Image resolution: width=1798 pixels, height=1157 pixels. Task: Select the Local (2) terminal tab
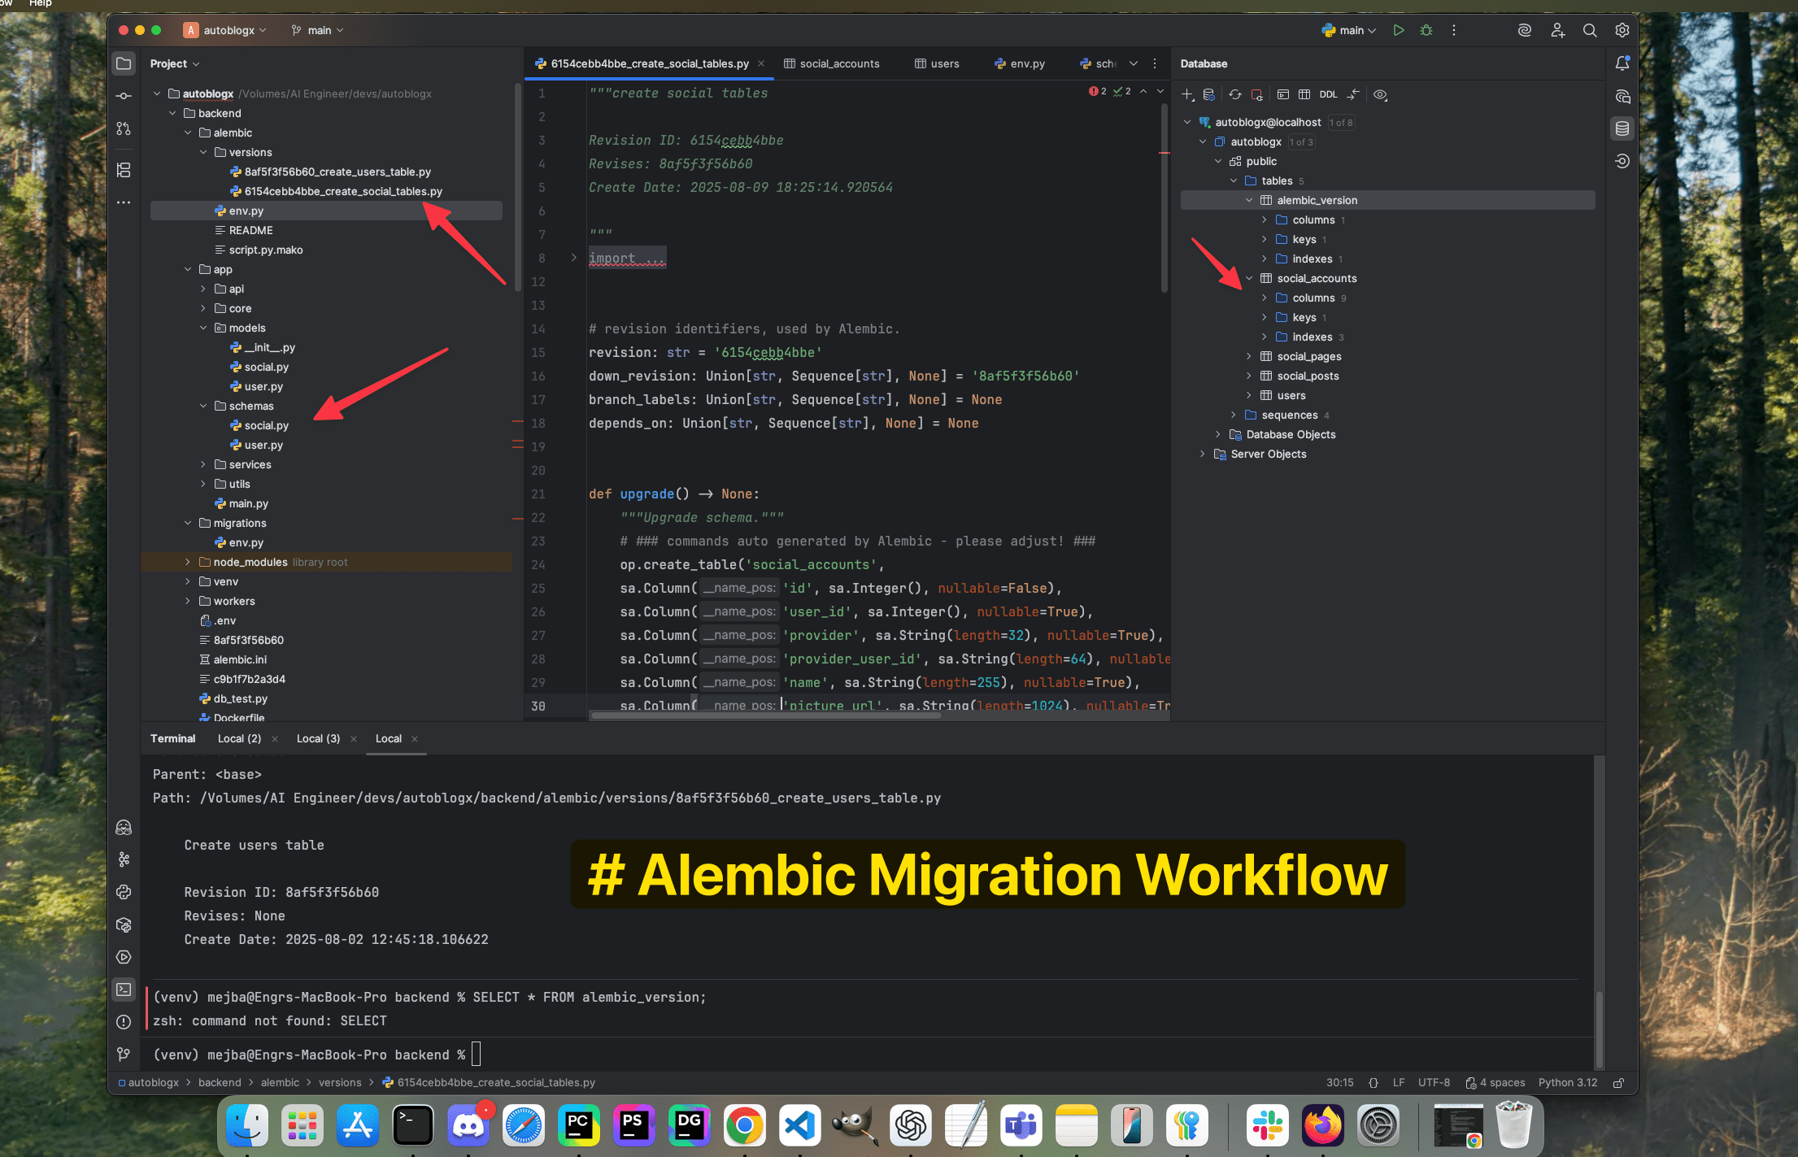click(239, 739)
